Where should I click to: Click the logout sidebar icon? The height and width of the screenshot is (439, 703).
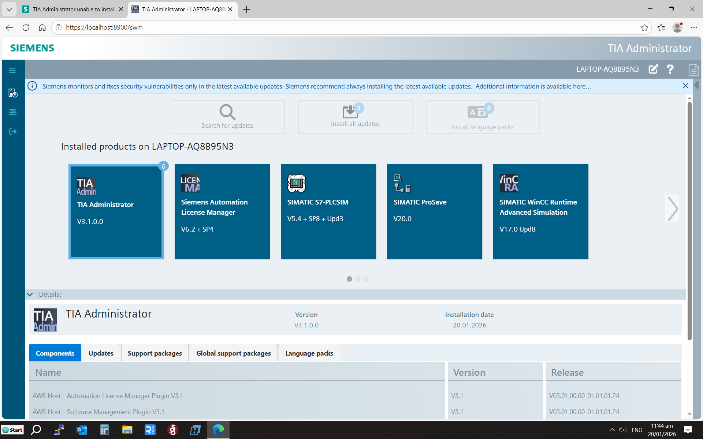tap(13, 131)
